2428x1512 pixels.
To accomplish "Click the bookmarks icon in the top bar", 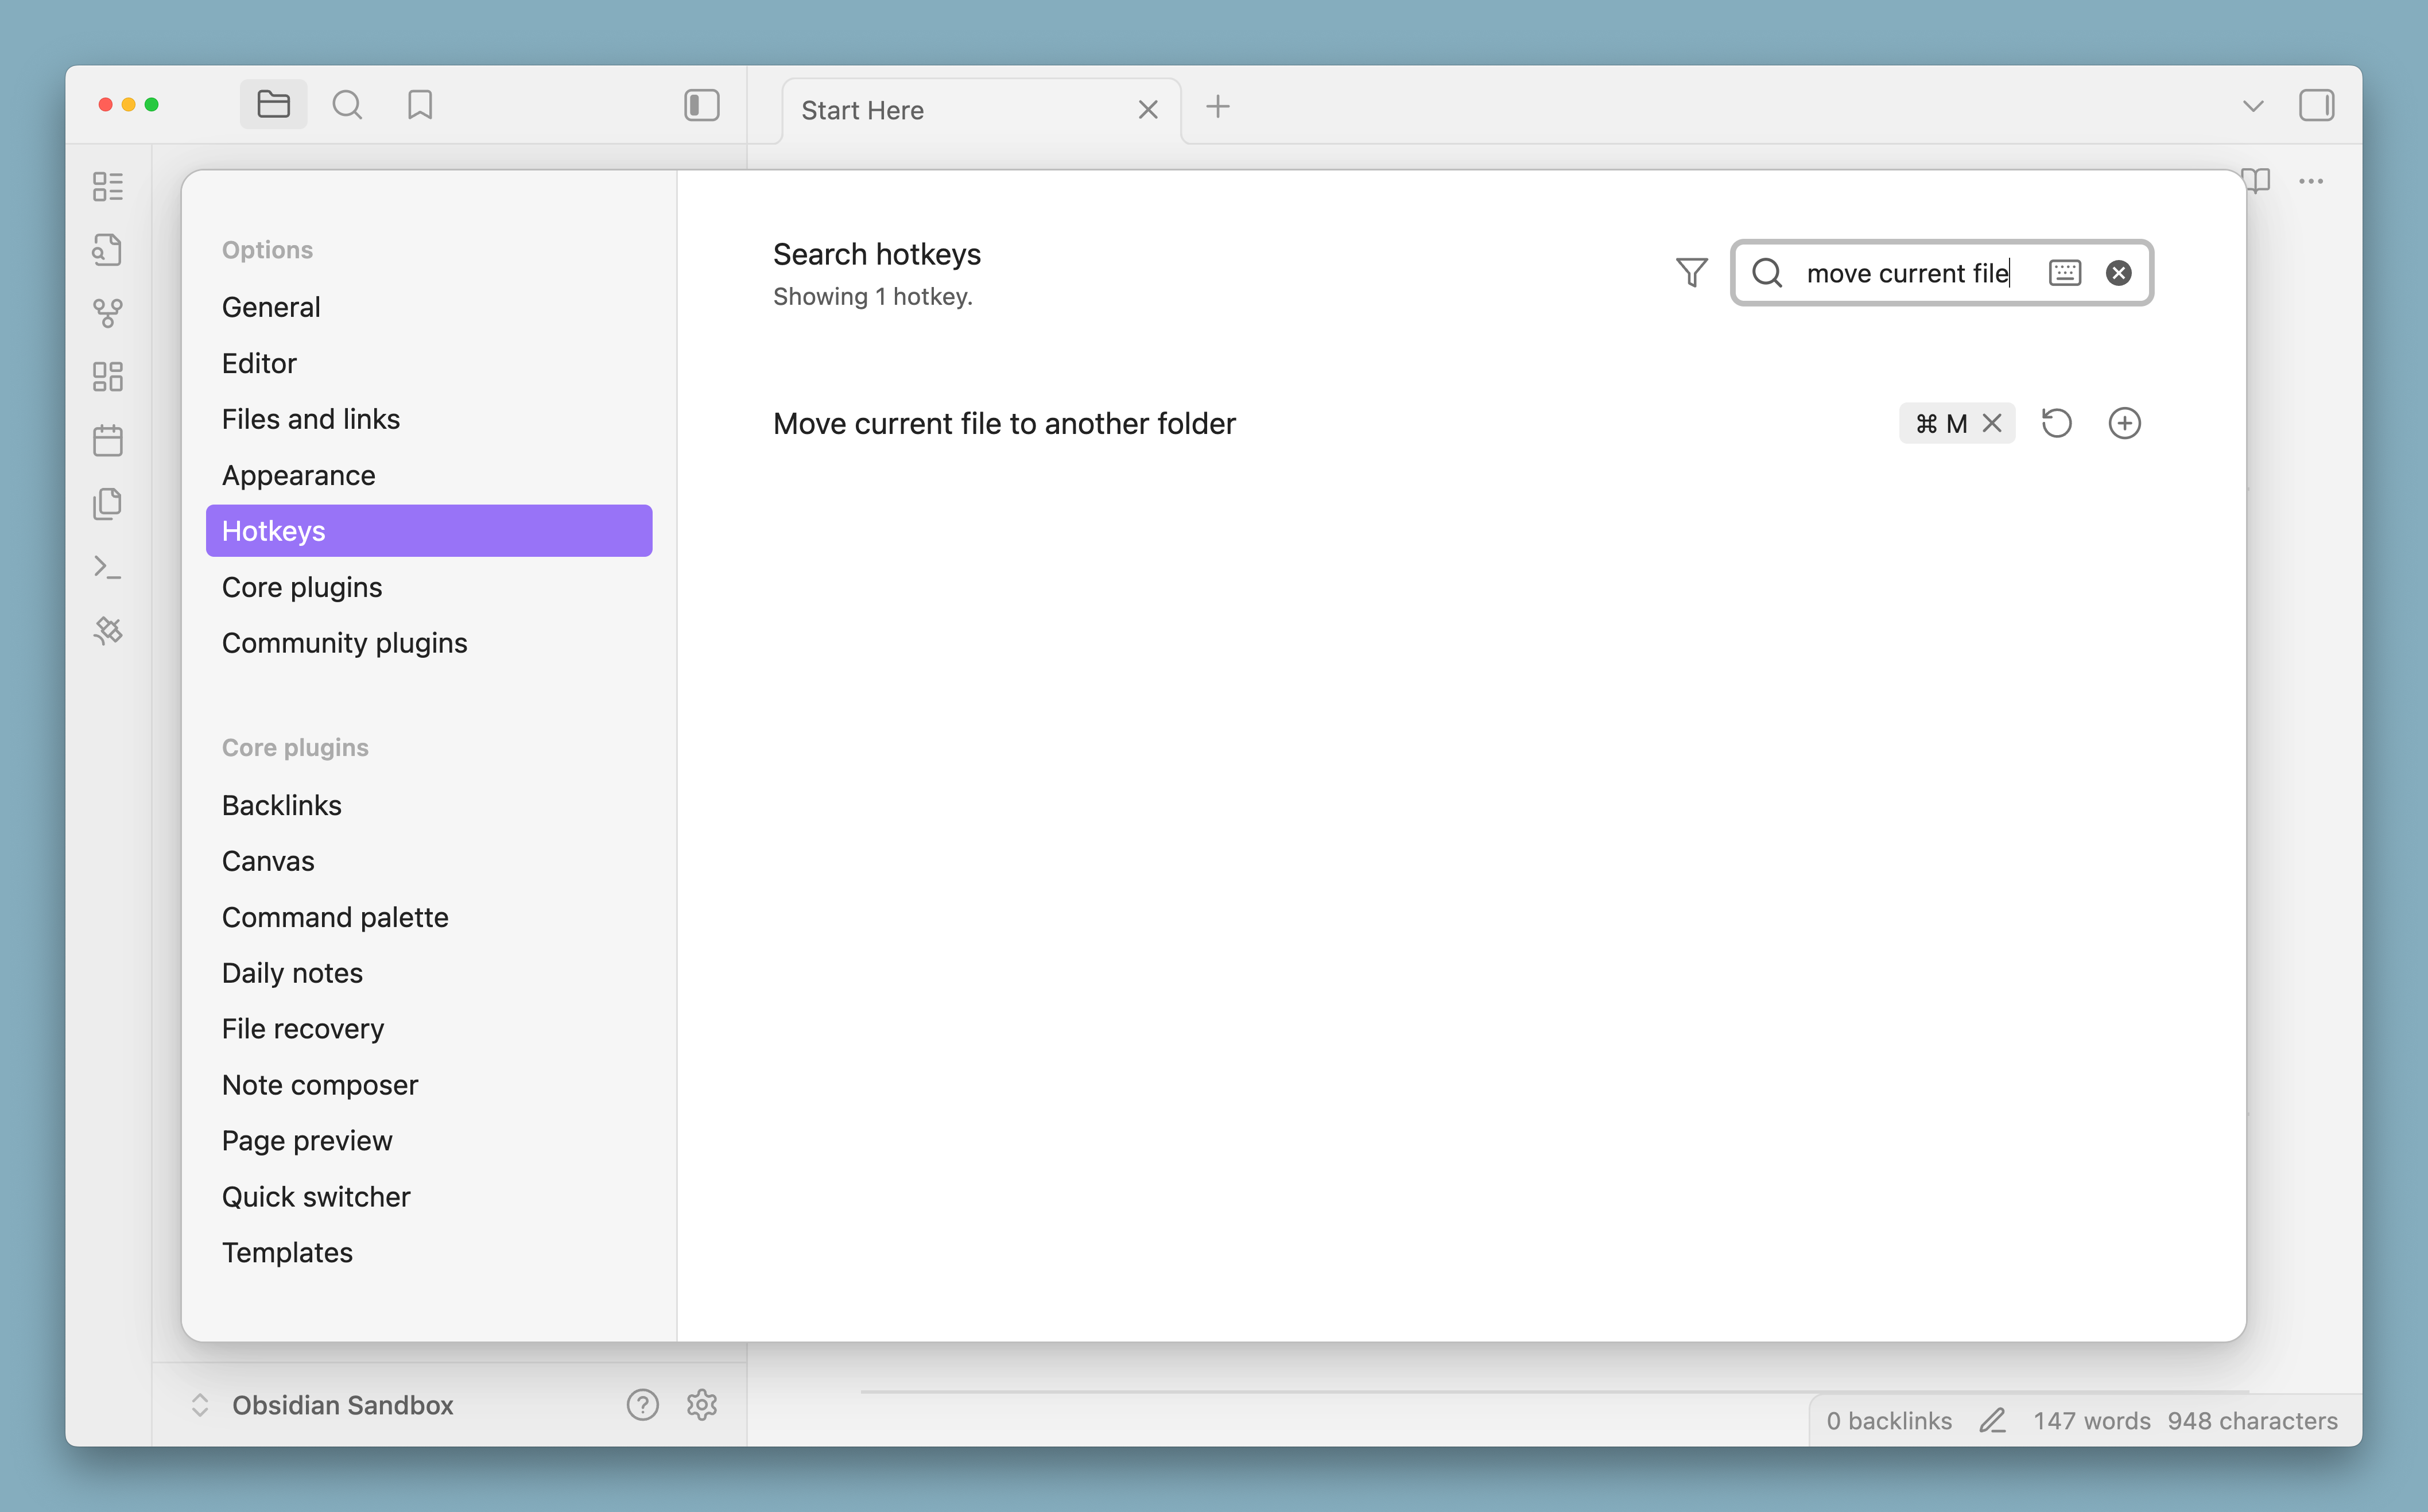I will coord(420,105).
